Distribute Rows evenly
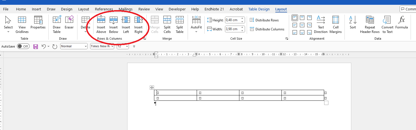 click(x=264, y=20)
